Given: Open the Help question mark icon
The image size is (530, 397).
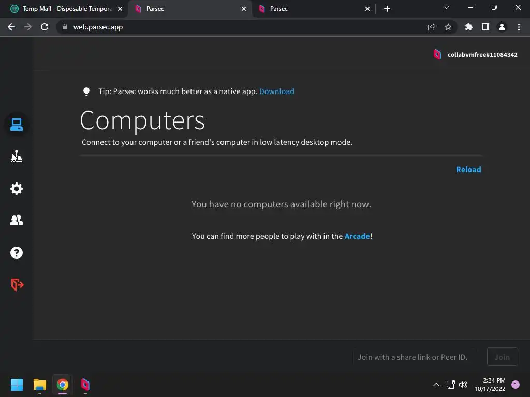Looking at the screenshot, I should coord(16,252).
